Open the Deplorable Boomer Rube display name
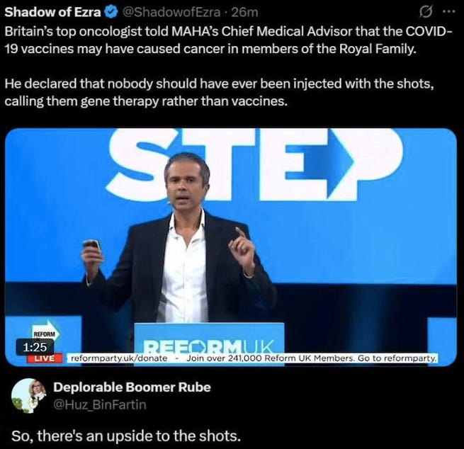 pos(132,387)
